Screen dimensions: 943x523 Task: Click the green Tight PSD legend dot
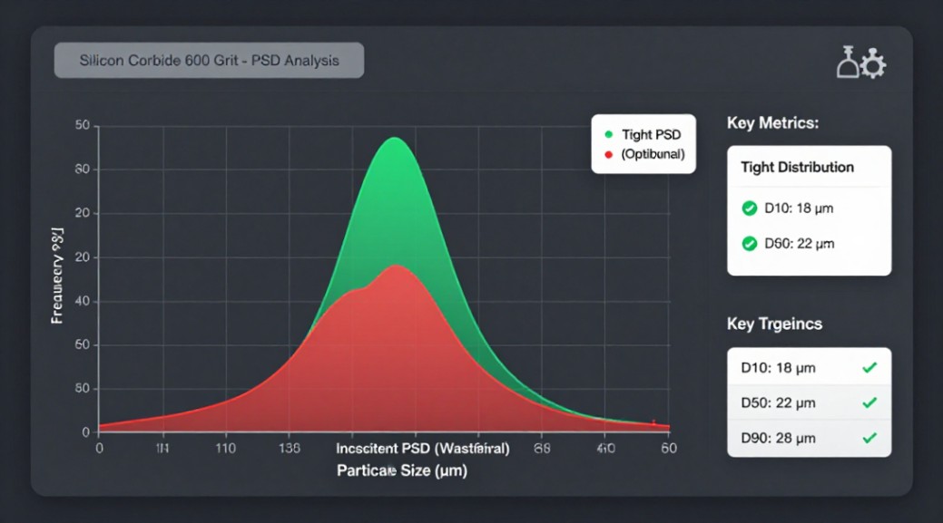[x=609, y=134]
